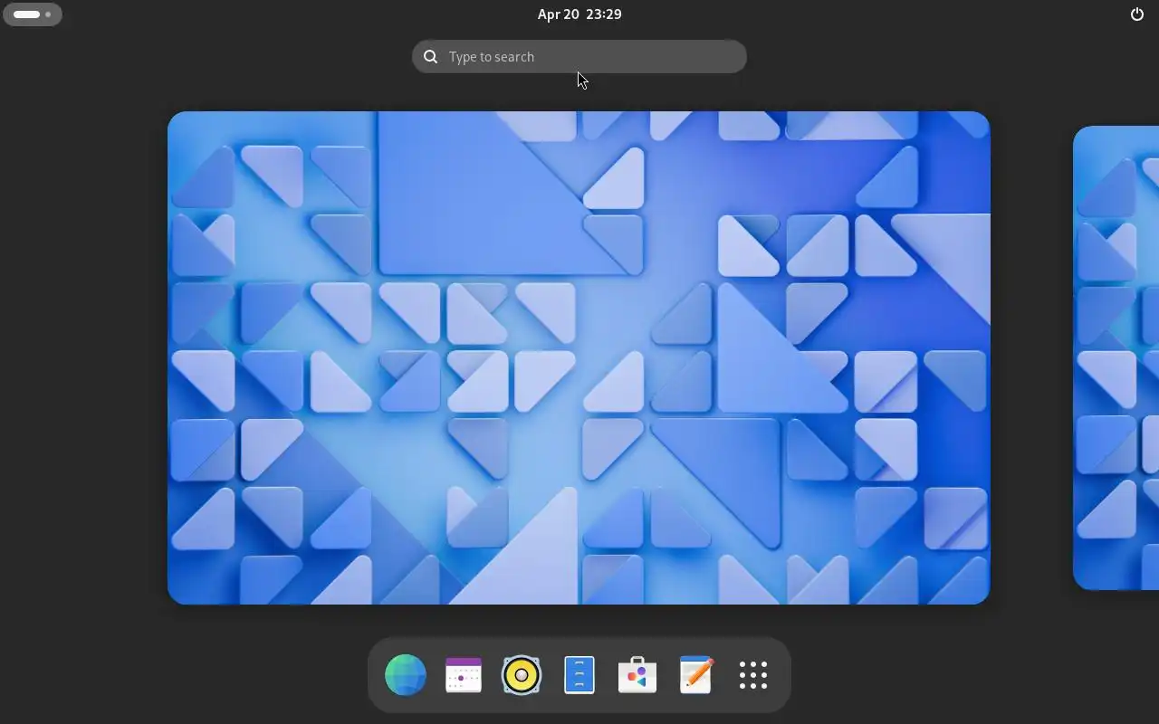Switch to the second workspace preview
Screen dimensions: 1159x724
[x=1116, y=357]
